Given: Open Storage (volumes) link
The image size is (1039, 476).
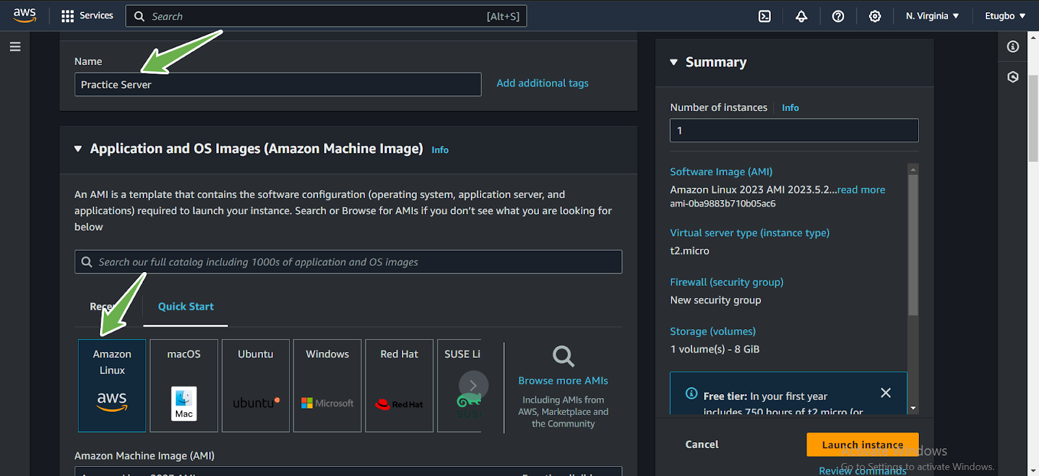Looking at the screenshot, I should point(713,331).
